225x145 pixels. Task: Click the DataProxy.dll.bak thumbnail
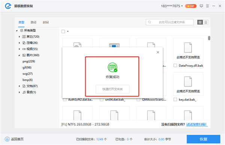point(188,50)
